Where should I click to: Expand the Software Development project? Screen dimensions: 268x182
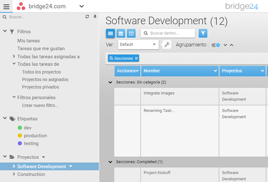[14, 166]
